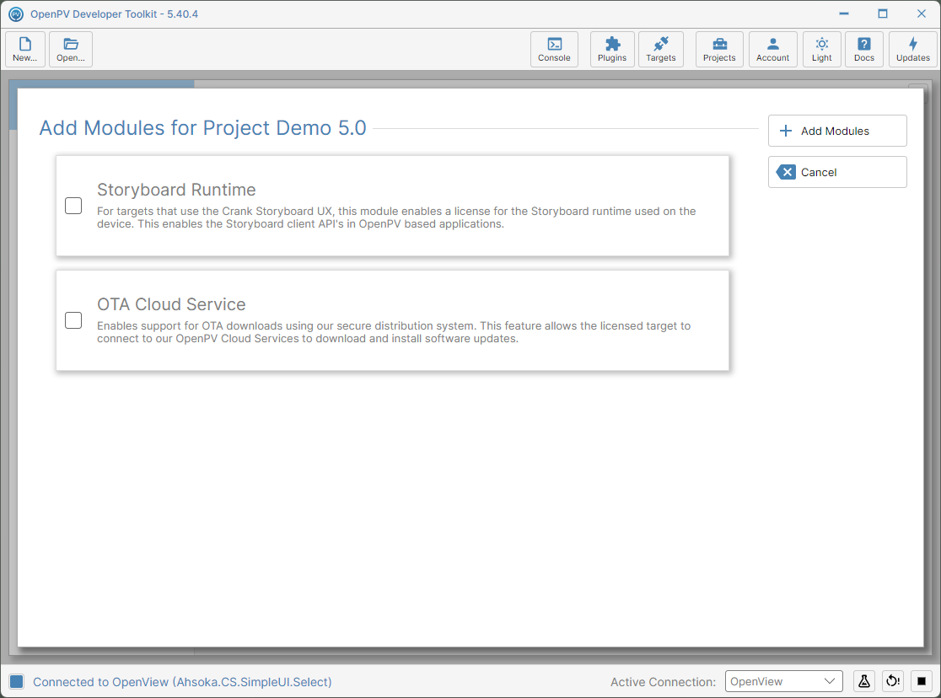Click the Add Modules for Project Demo title
941x698 pixels.
203,128
